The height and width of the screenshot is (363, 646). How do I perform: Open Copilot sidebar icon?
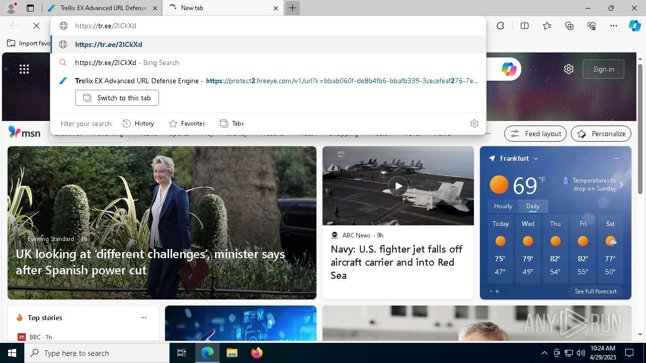pos(634,26)
